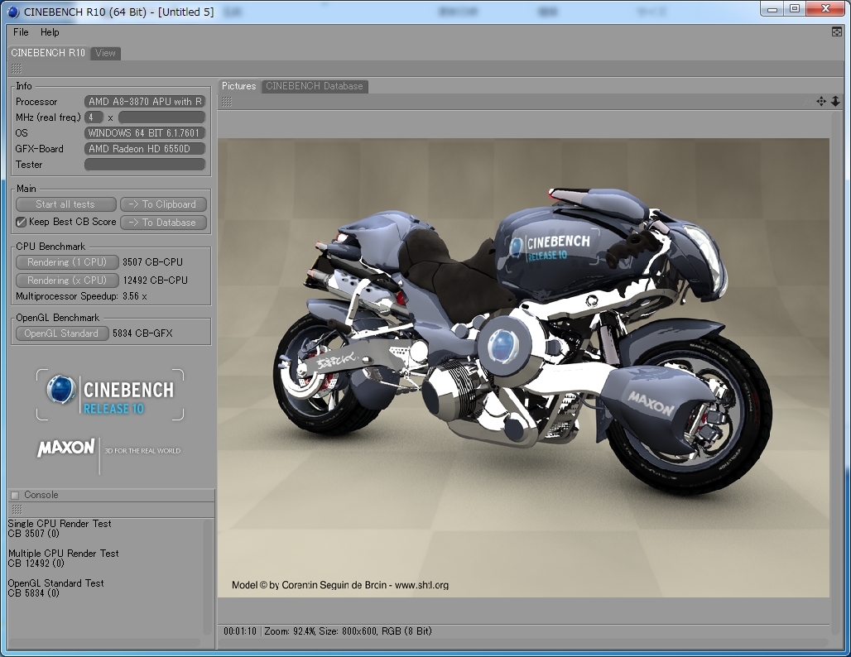Close the CINEBENCH window
Screen dimensions: 851x657
[x=825, y=8]
